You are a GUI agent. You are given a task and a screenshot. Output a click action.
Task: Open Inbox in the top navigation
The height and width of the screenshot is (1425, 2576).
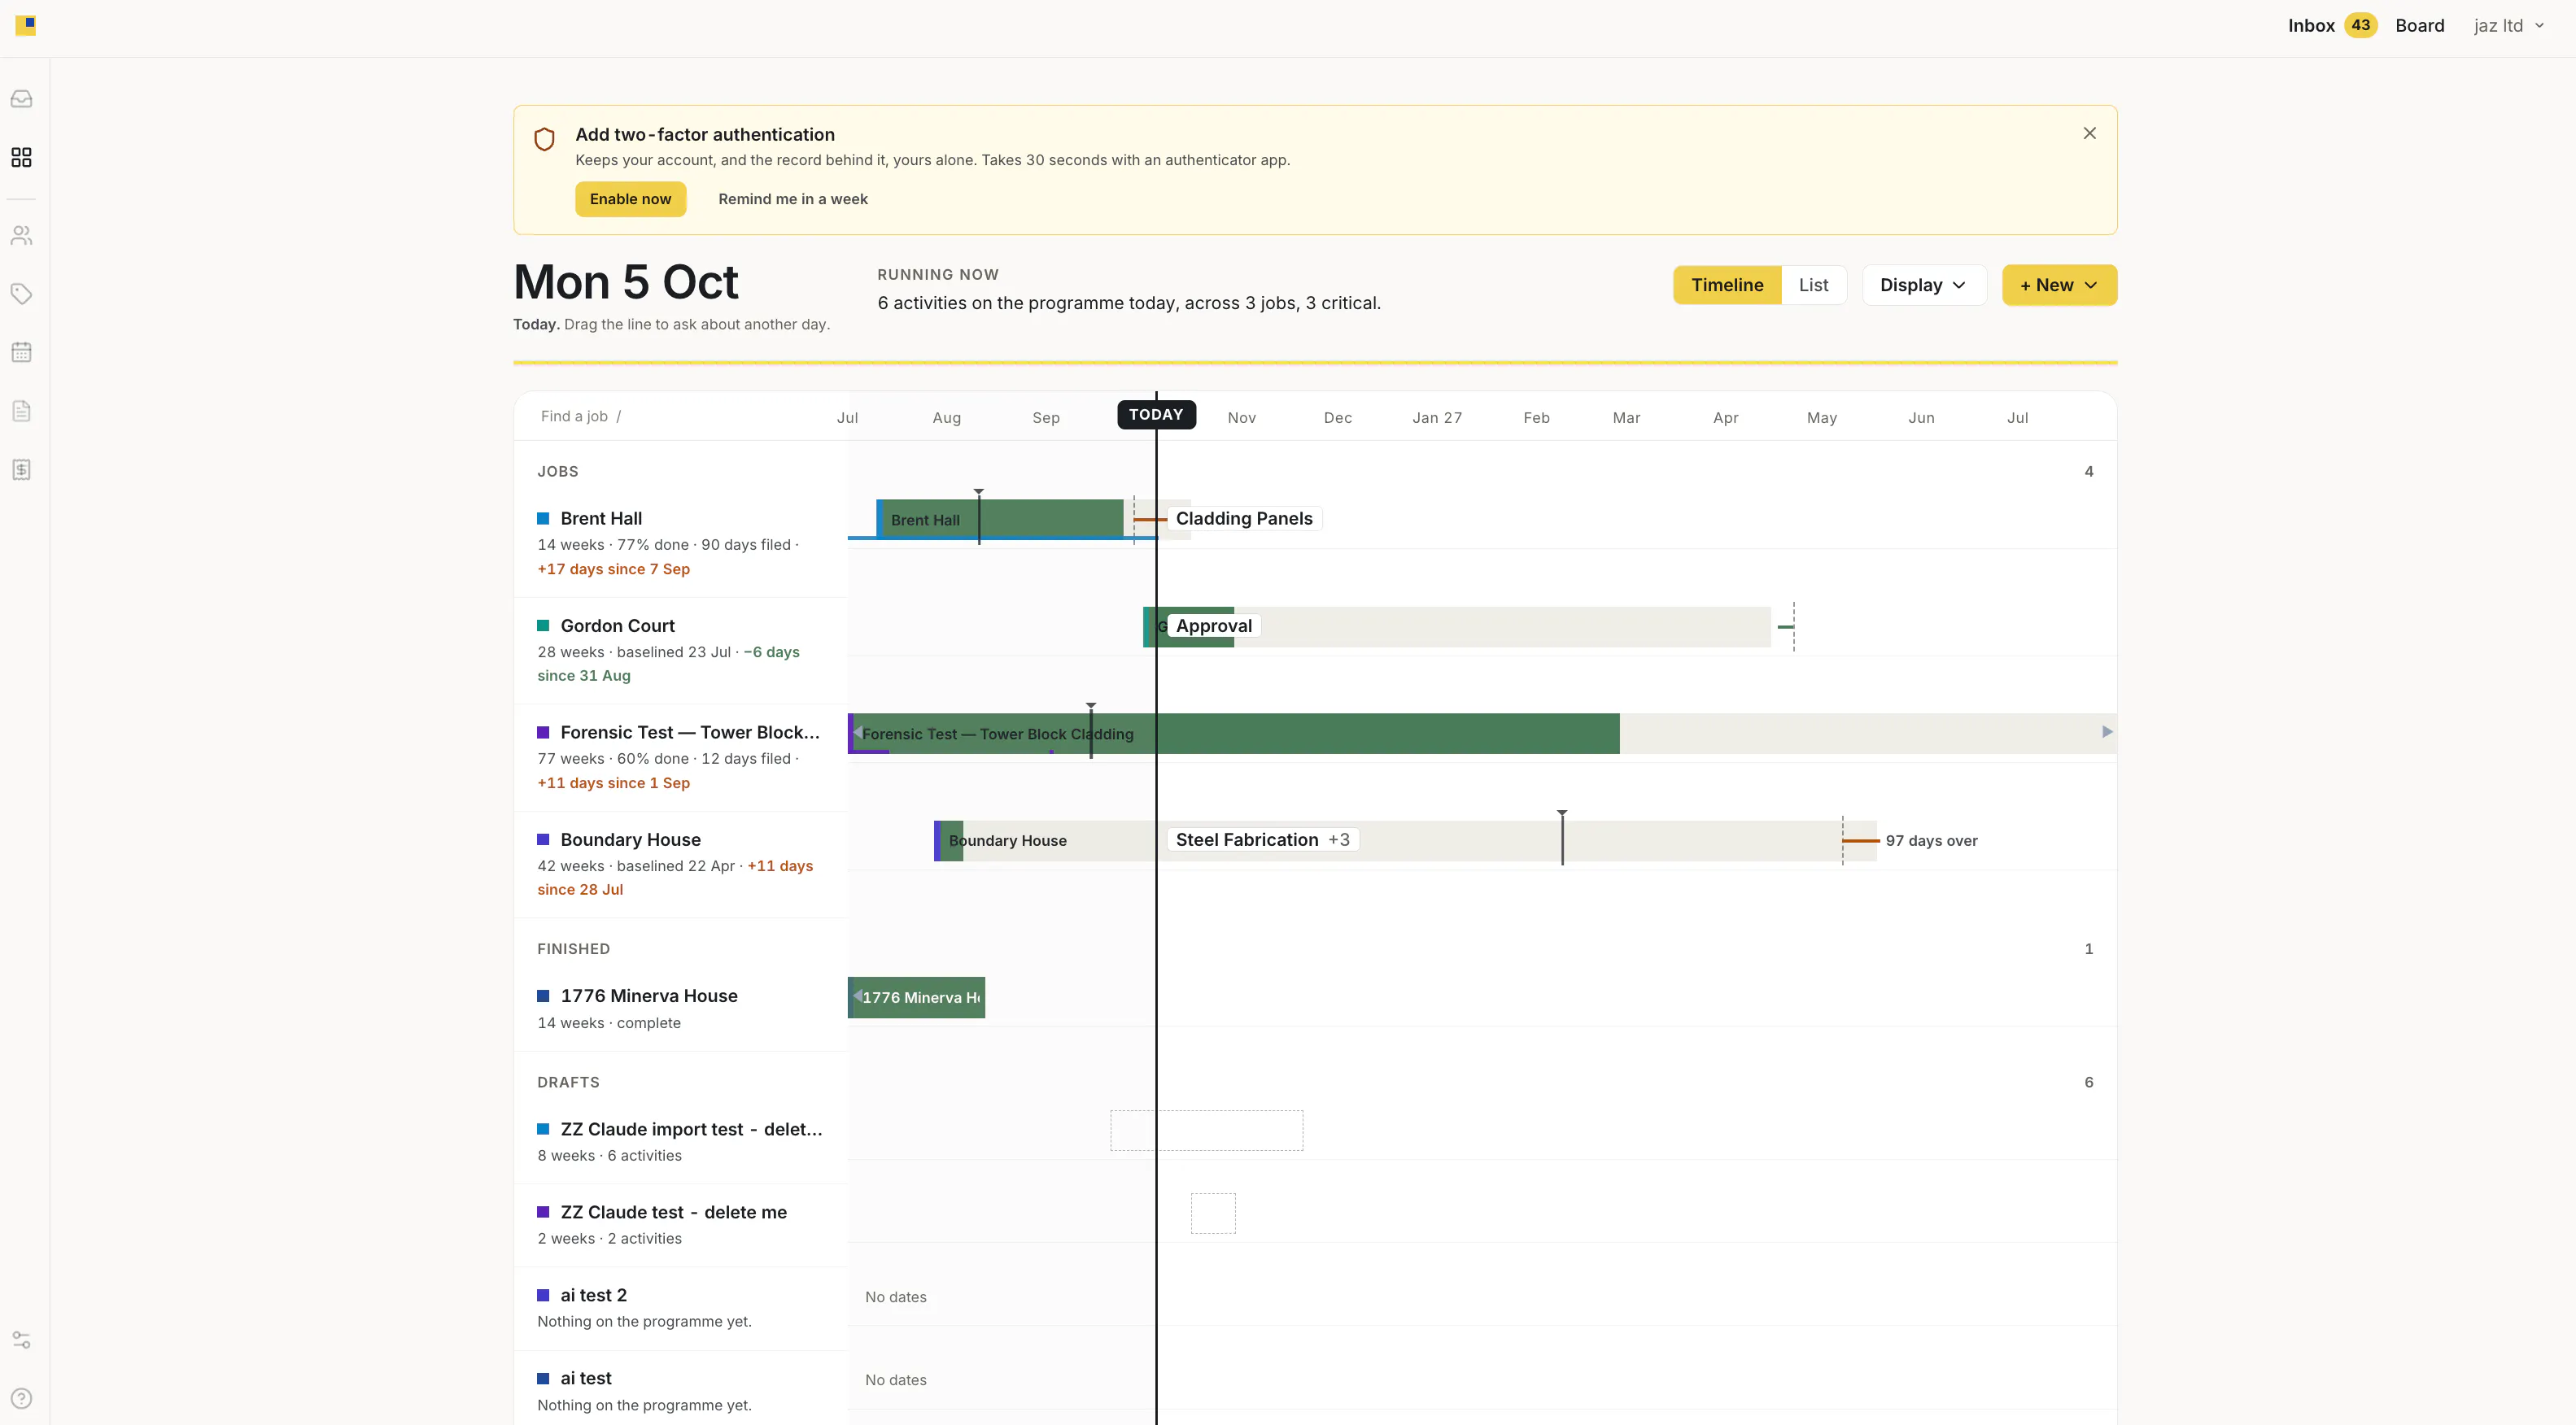pyautogui.click(x=2331, y=26)
